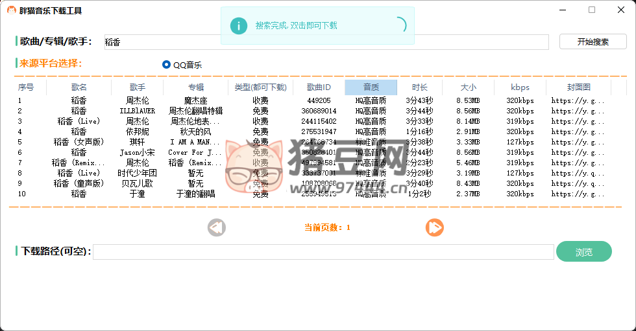Click the song search input field
The image size is (636, 331).
pos(324,42)
